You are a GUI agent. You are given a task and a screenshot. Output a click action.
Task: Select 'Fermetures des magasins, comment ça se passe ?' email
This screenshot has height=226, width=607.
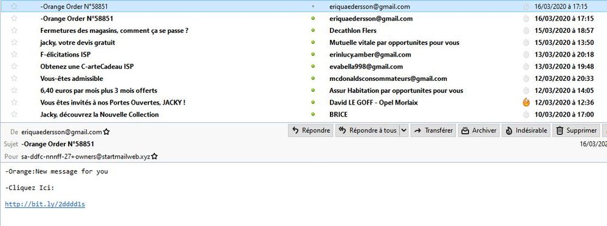point(114,30)
